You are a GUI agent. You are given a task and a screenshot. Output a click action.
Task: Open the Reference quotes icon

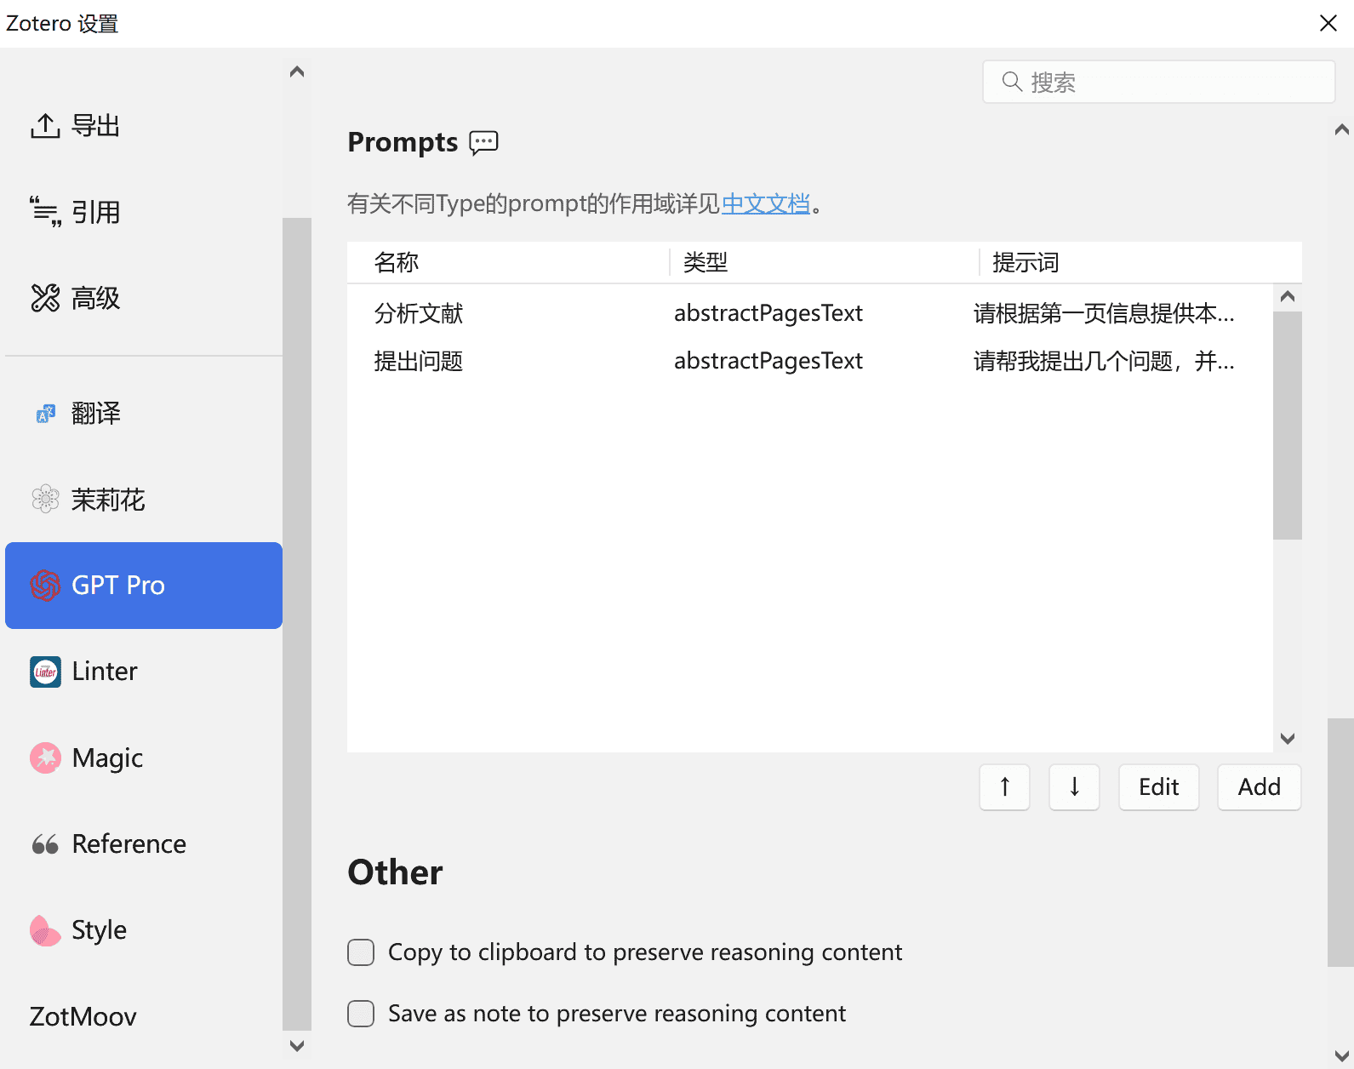click(x=45, y=844)
